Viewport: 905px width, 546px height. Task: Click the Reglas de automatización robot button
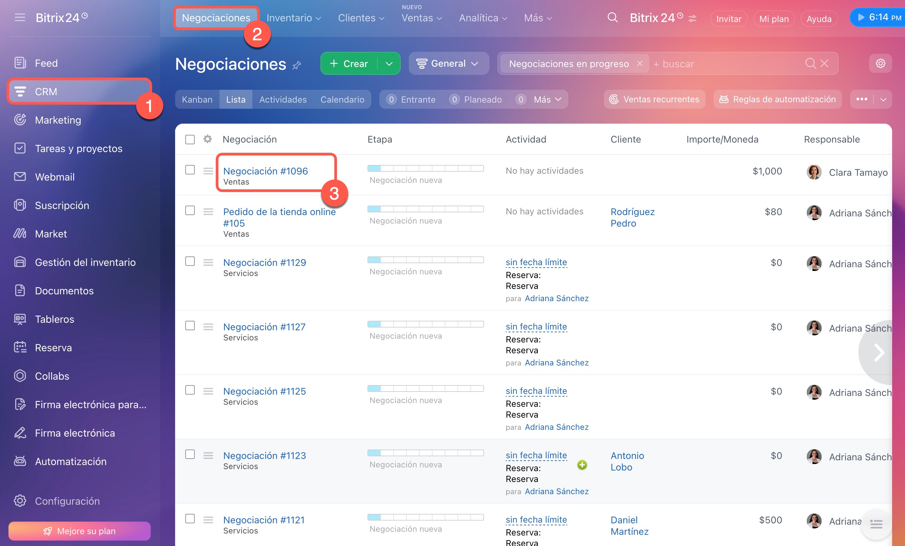click(x=777, y=99)
